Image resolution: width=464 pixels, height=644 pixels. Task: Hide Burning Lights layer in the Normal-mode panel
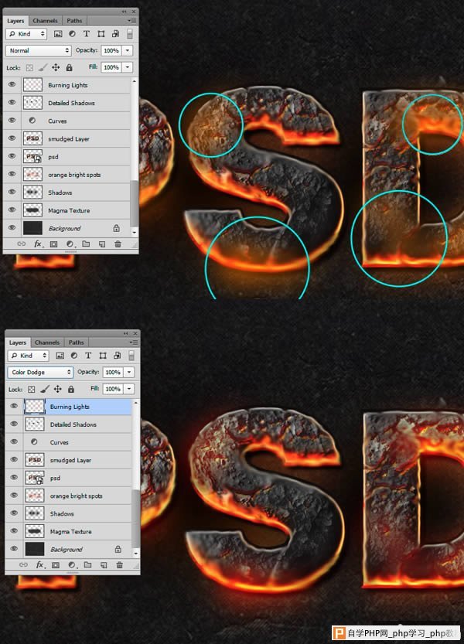(12, 84)
